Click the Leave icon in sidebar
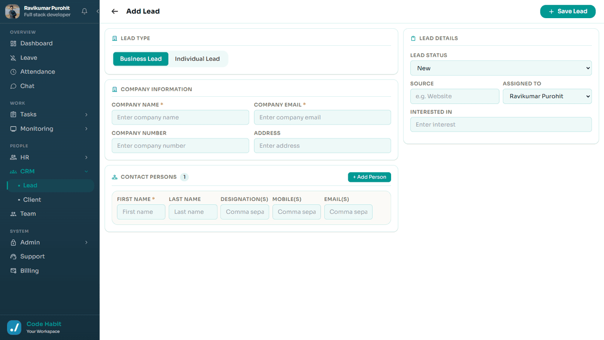The image size is (604, 340). click(14, 58)
